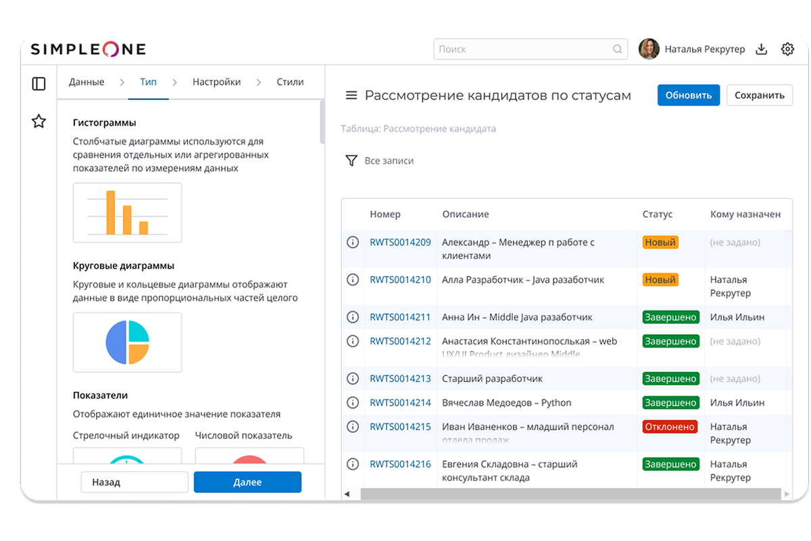The height and width of the screenshot is (541, 811).
Task: Open record link RWTS0014211
Action: click(x=400, y=317)
